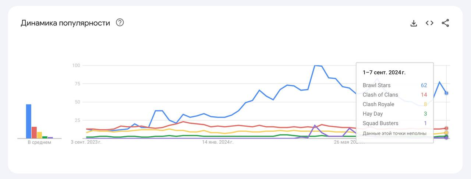471x179 pixels.
Task: Click the "3 сент. 2023 г." axis date
Action: [86, 142]
